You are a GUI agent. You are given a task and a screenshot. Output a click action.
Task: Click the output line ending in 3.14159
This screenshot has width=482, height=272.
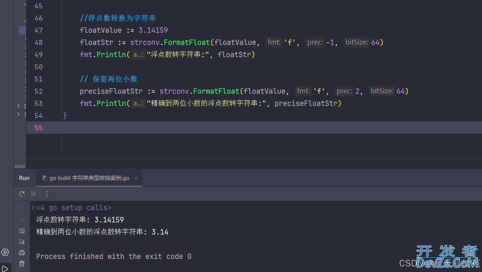[80, 220]
